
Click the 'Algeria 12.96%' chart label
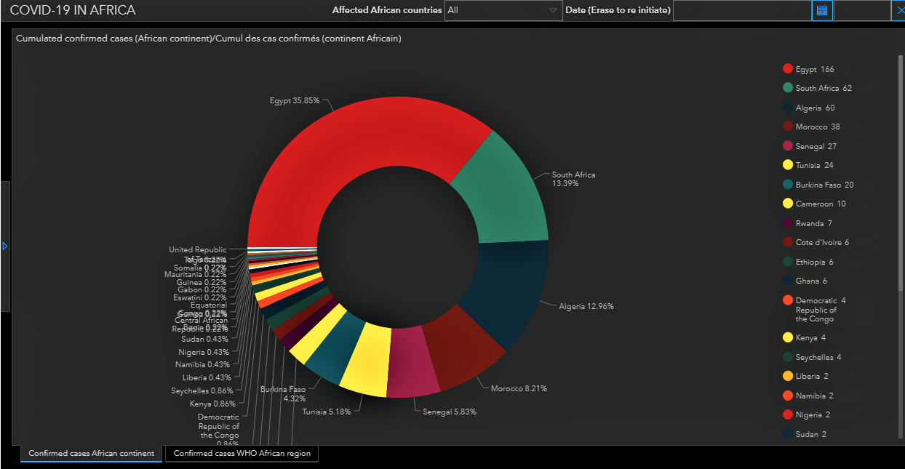586,306
